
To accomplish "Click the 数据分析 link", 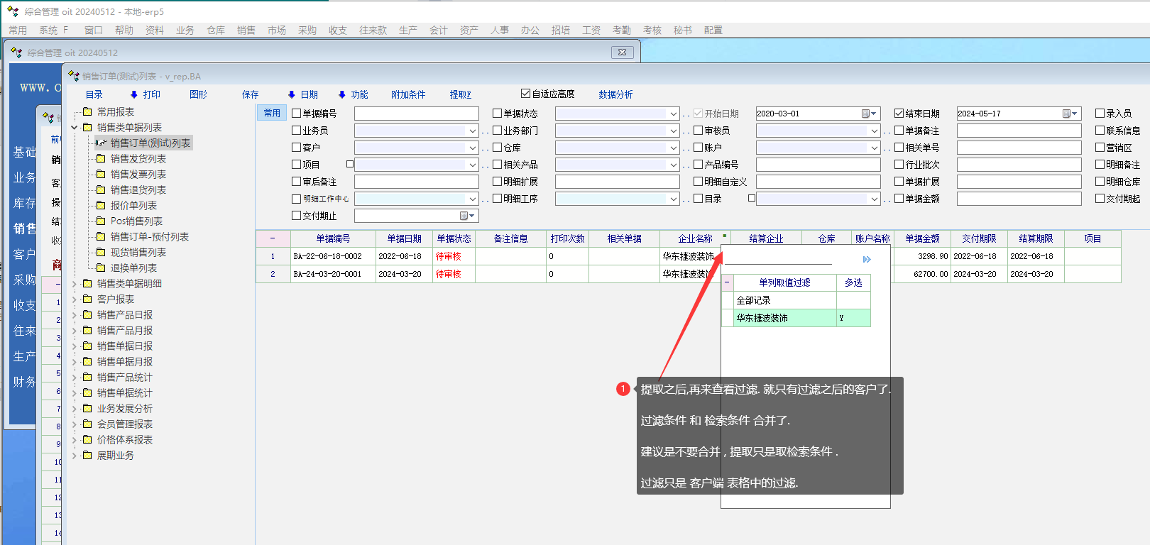I will point(615,94).
